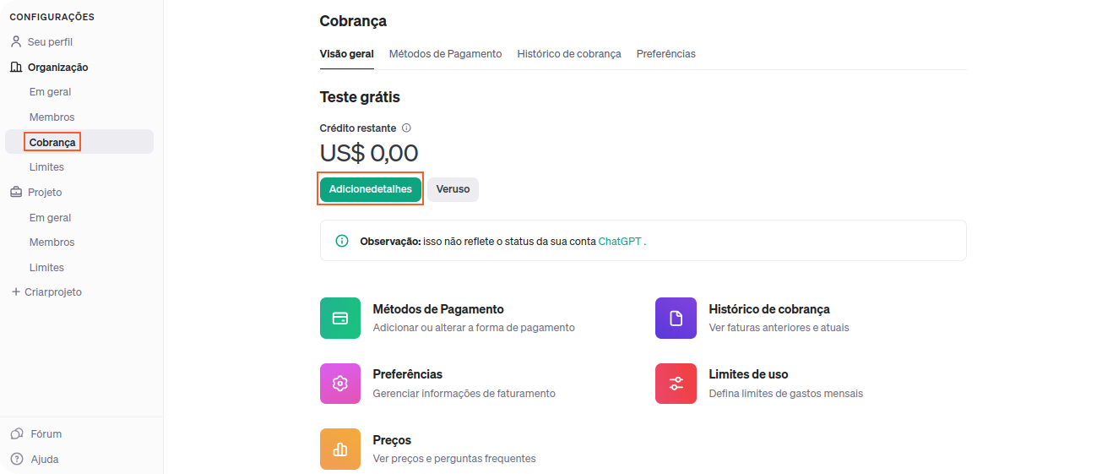
Task: Click the purple Histórico de cobrança document icon
Action: pos(676,318)
